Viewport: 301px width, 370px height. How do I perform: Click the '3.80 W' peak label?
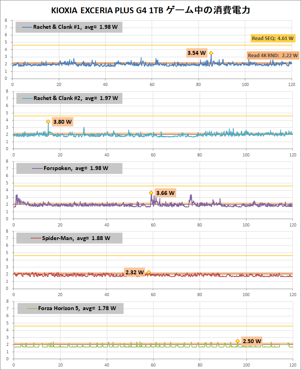tap(62, 122)
